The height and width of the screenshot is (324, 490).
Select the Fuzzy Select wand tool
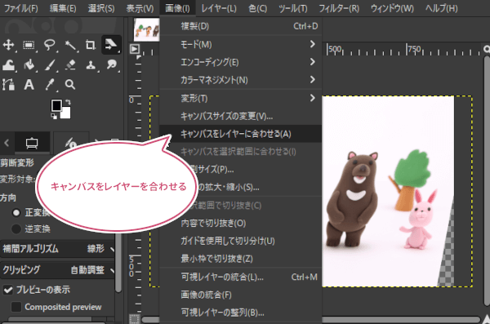[70, 45]
